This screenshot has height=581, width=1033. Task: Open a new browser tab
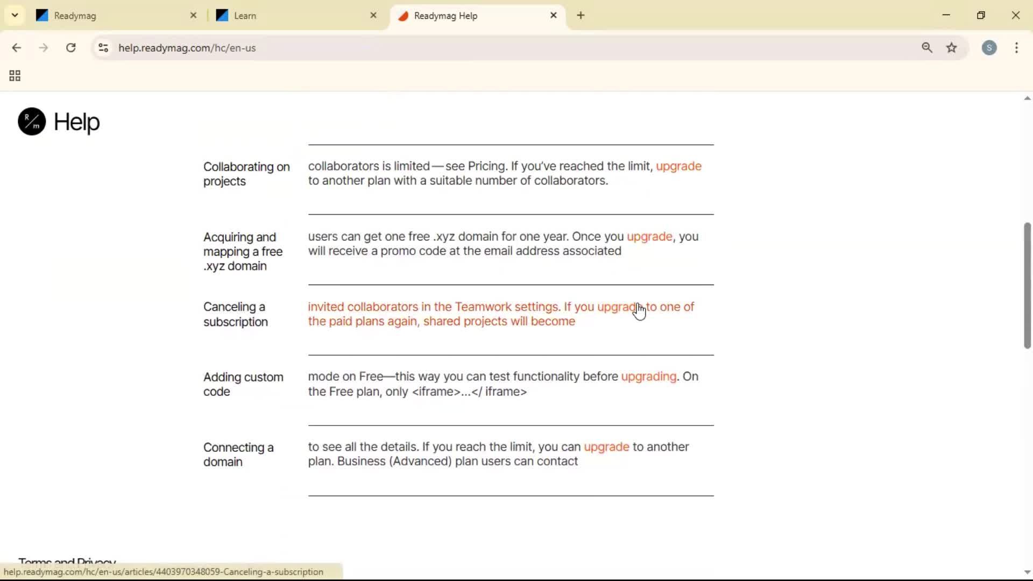tap(581, 15)
